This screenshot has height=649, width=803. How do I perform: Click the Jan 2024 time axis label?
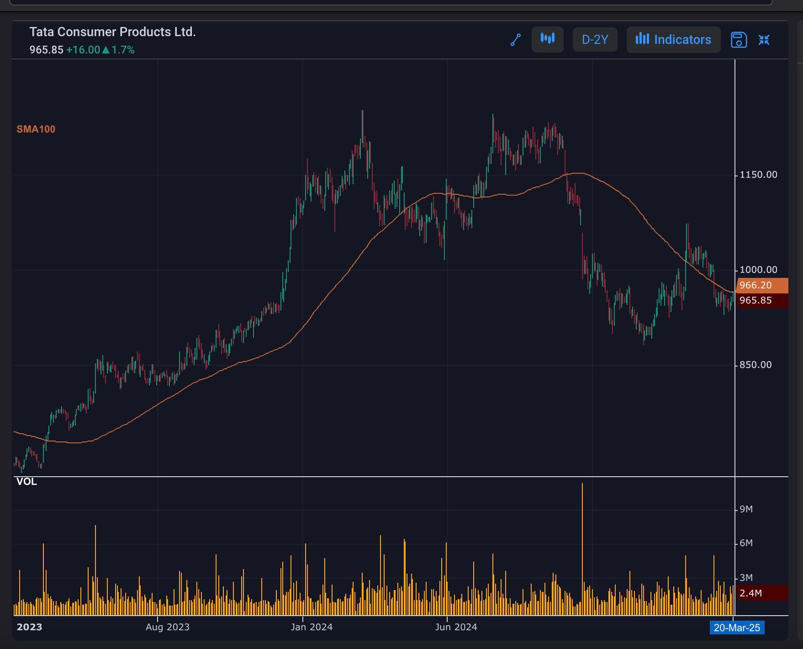click(312, 627)
